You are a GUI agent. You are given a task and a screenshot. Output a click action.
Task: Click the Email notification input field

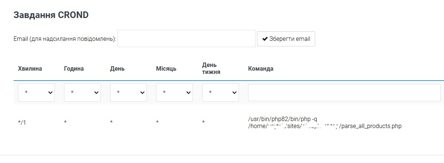point(186,39)
